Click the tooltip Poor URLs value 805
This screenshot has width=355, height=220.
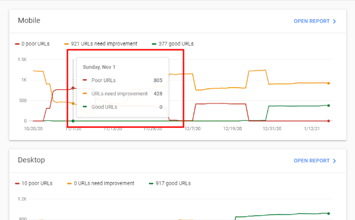coord(158,80)
